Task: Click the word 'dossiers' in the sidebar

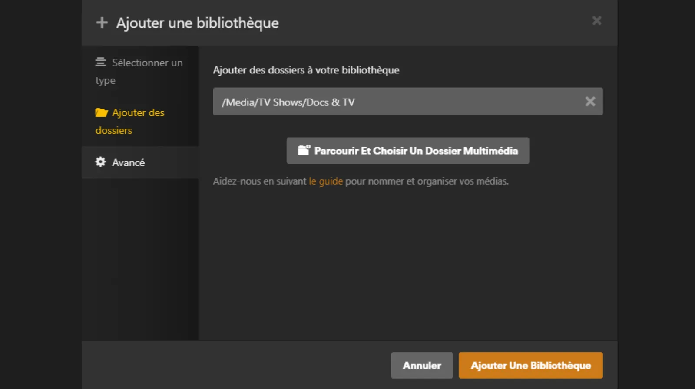Action: pyautogui.click(x=113, y=130)
